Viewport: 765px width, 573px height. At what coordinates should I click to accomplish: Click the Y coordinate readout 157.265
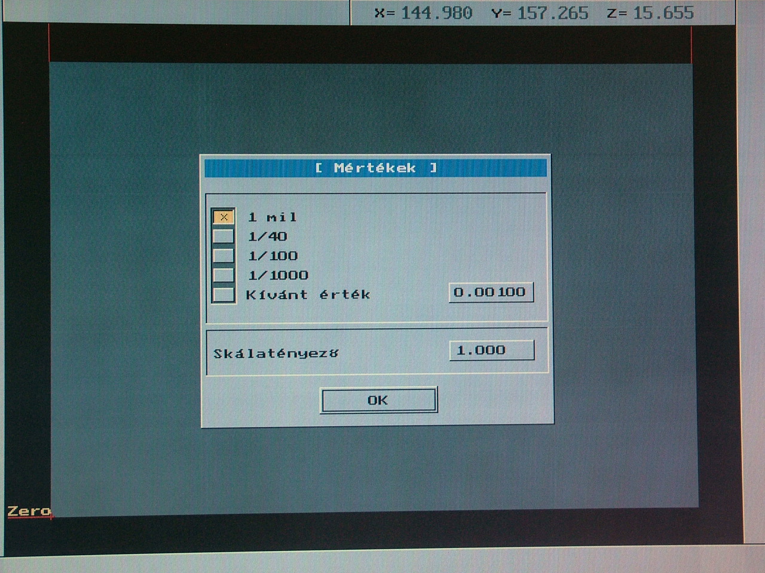[x=552, y=13]
